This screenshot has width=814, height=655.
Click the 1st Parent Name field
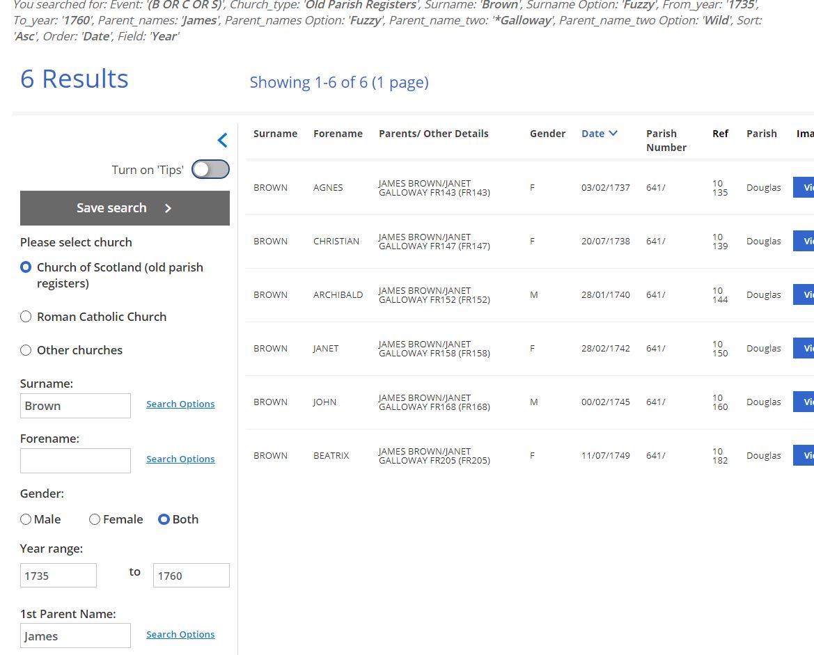(x=75, y=636)
